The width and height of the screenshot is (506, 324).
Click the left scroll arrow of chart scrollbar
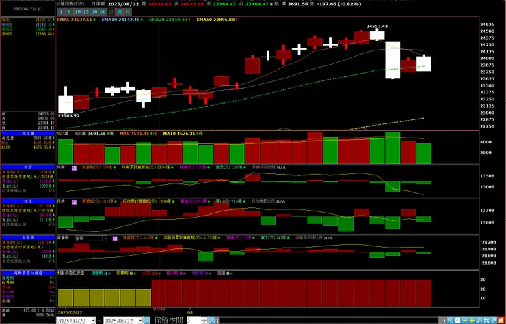pyautogui.click(x=218, y=321)
